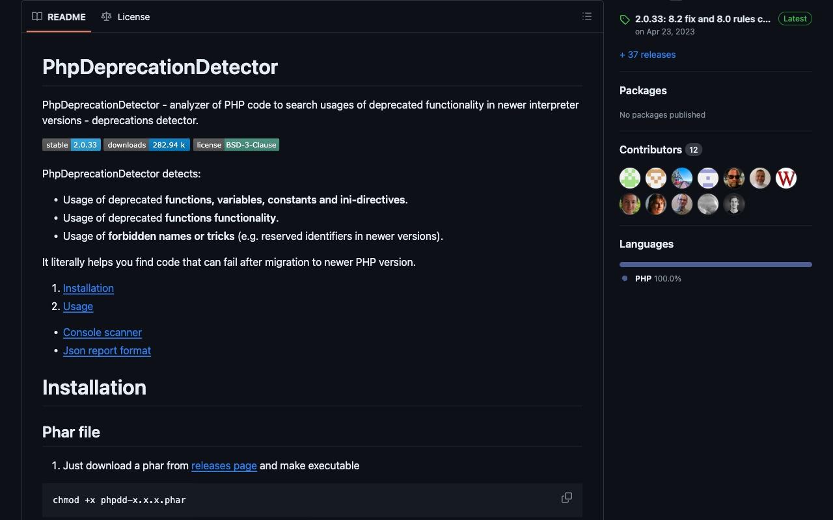Open the README tab
833x520 pixels.
pos(59,17)
